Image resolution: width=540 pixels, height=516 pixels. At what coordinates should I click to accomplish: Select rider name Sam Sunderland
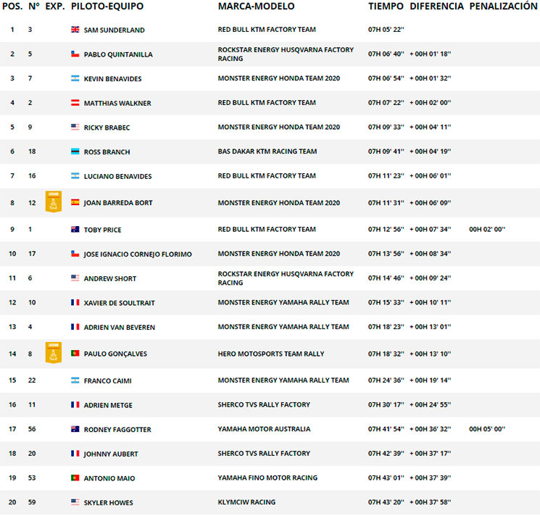(115, 30)
